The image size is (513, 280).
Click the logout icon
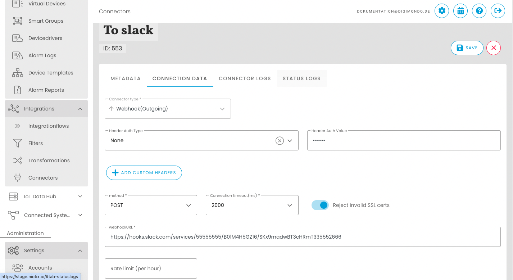[x=498, y=11]
